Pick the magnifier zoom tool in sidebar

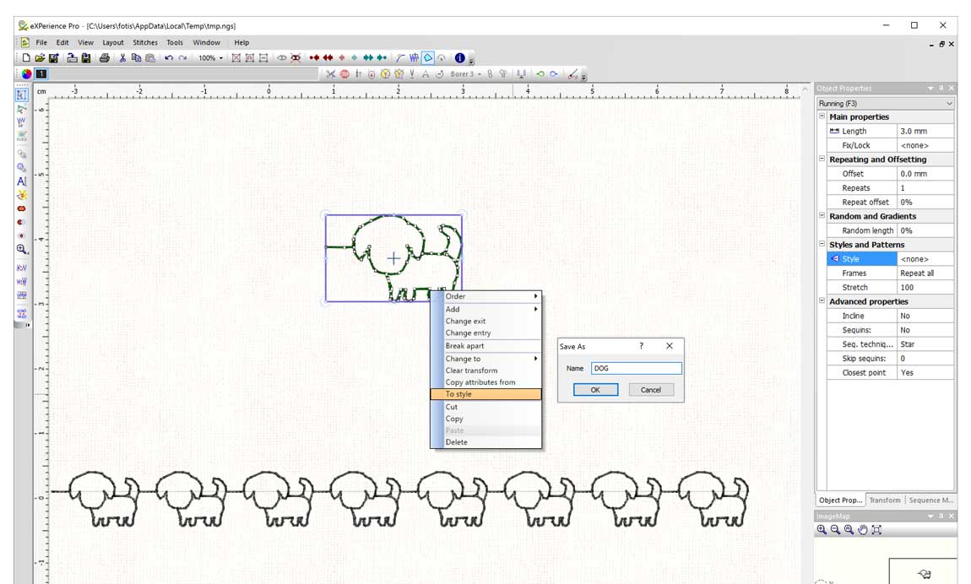coord(22,249)
